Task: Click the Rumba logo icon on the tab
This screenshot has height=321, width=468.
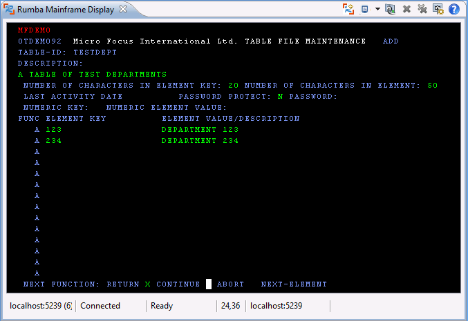Action: [9, 9]
